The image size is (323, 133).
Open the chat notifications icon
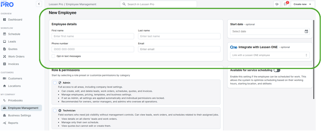(x=286, y=4)
